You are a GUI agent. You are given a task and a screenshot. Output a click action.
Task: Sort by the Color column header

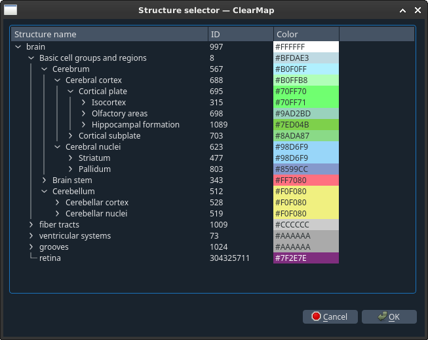click(x=306, y=34)
